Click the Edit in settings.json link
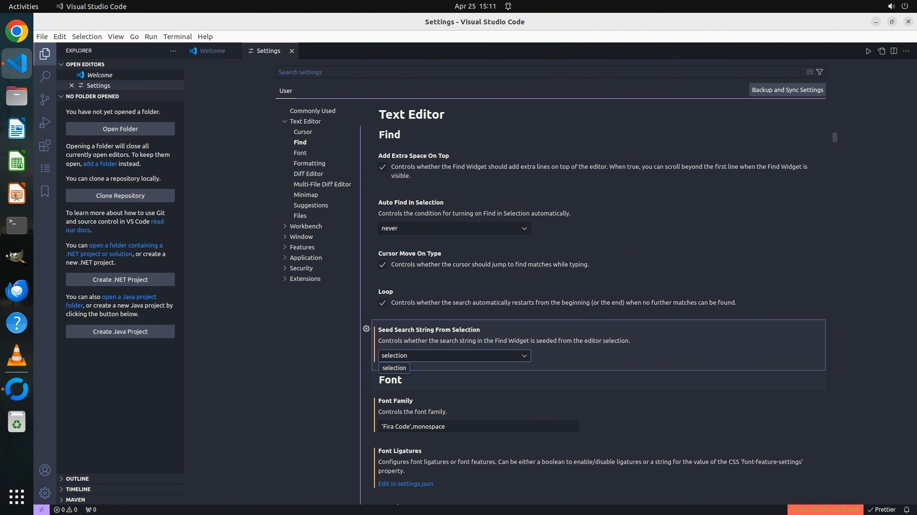 pyautogui.click(x=405, y=484)
